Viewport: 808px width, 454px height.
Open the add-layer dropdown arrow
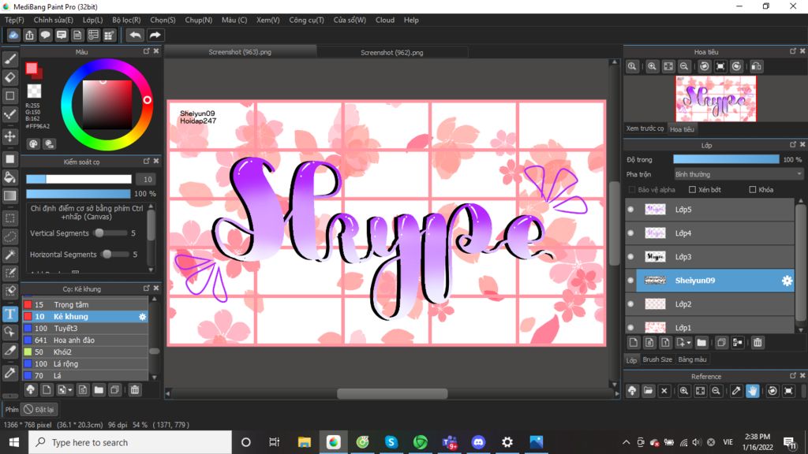(689, 343)
